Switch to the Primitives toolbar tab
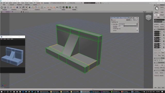 20,5
